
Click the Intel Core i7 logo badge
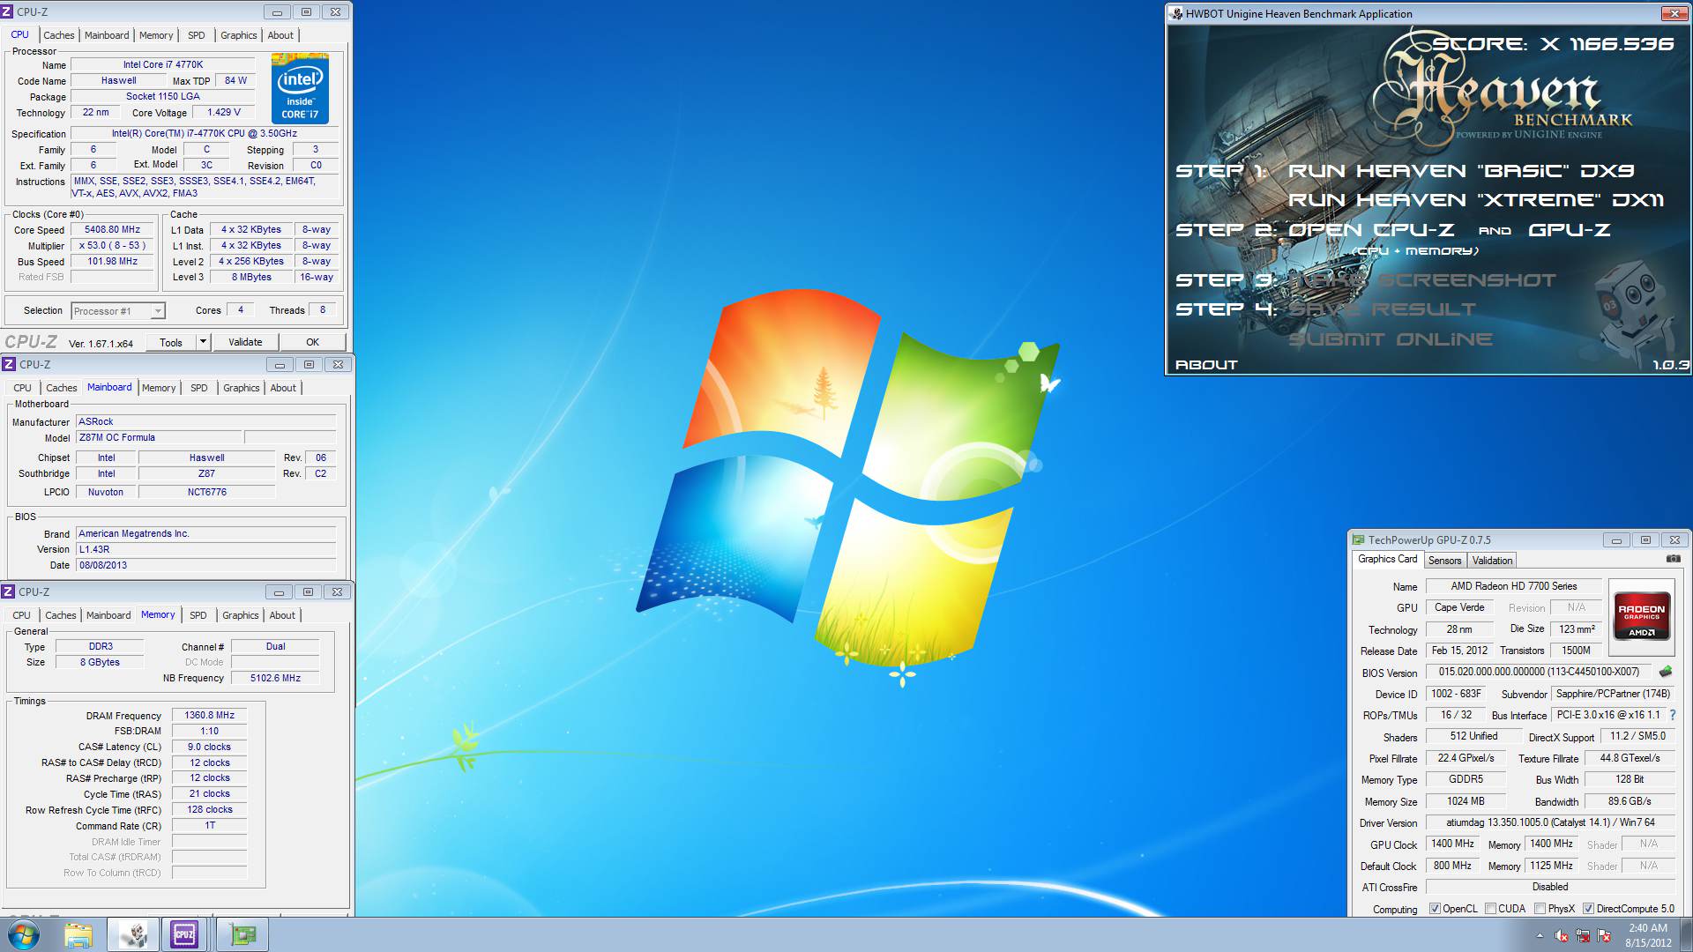pyautogui.click(x=300, y=88)
